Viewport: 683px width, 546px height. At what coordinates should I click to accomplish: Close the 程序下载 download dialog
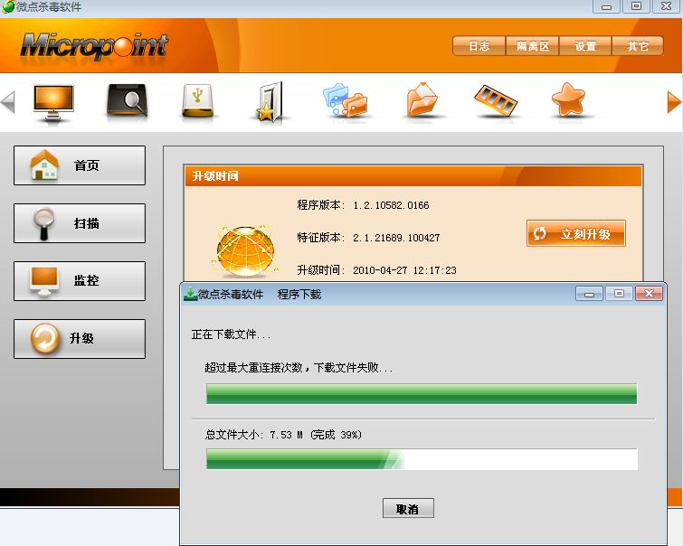(649, 294)
